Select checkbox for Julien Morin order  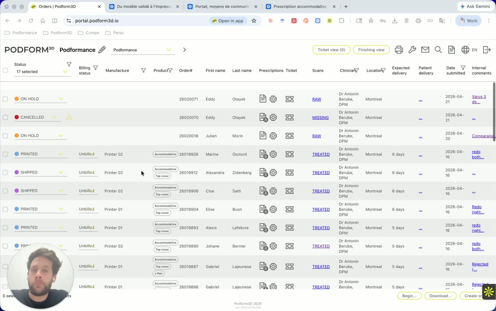pos(5,136)
